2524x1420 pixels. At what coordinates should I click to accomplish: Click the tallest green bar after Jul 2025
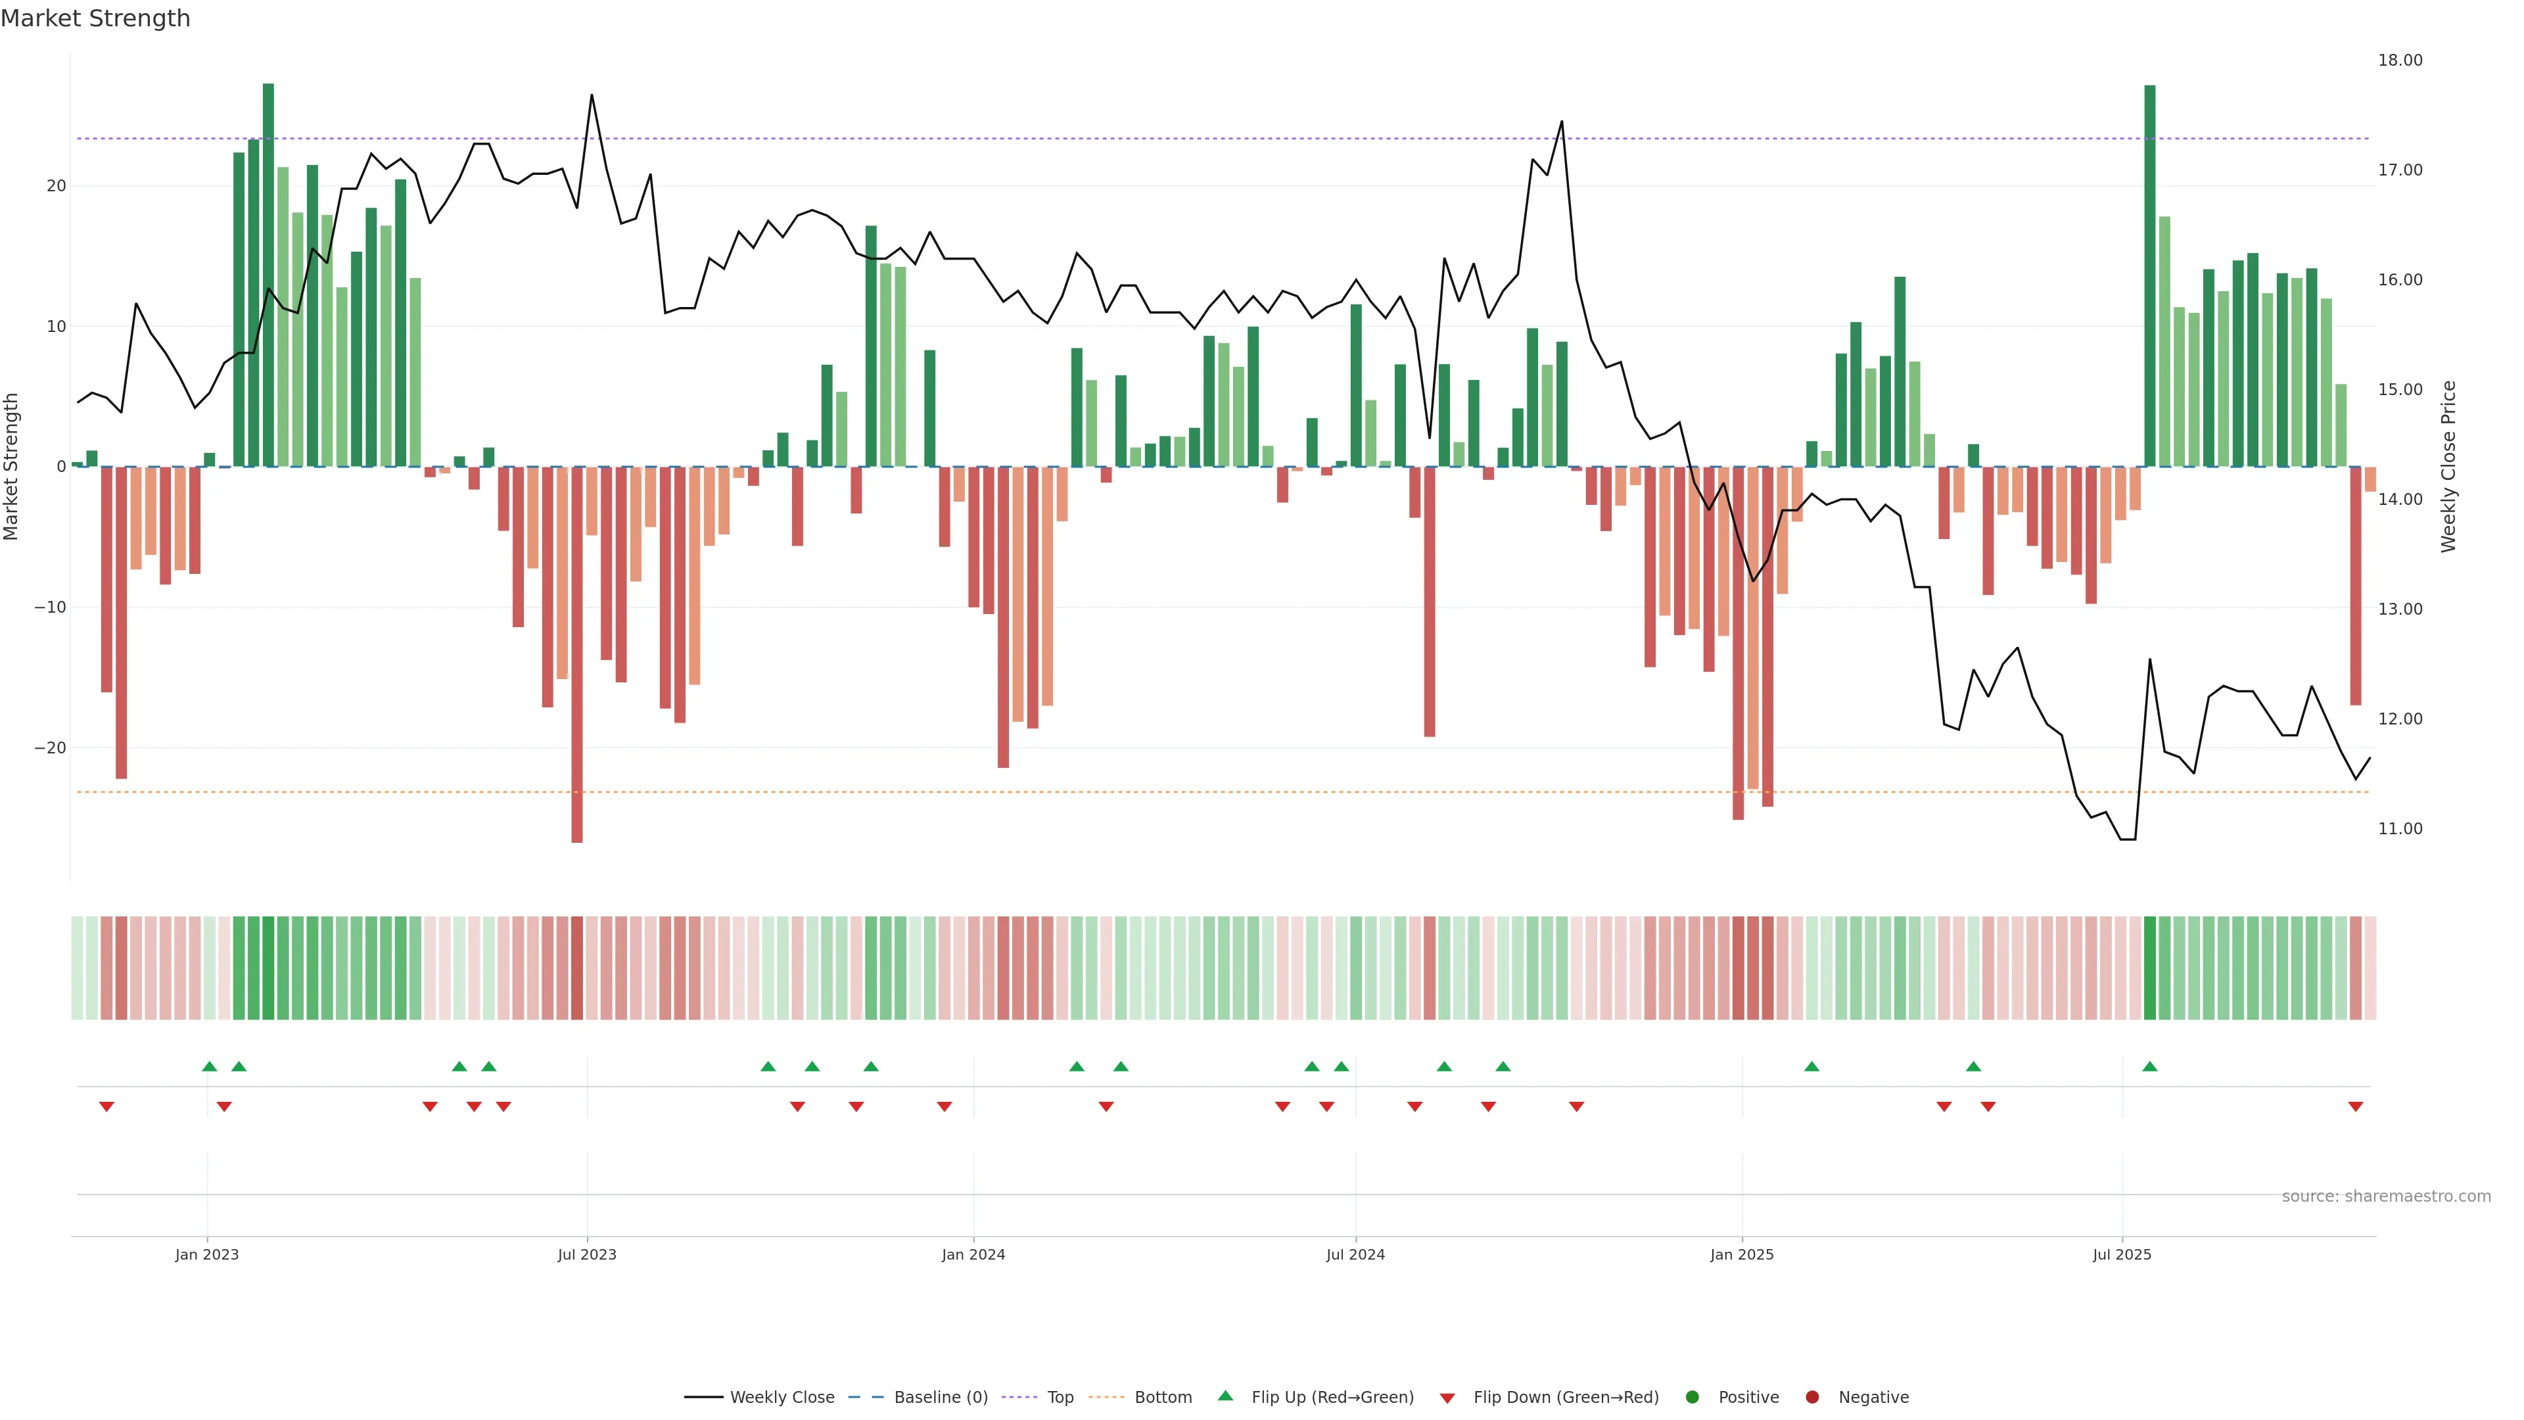2150,274
